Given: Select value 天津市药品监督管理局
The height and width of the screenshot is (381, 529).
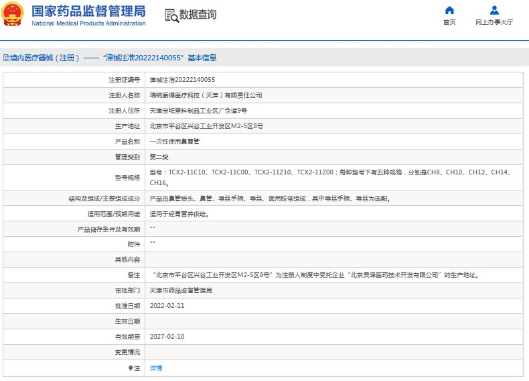Looking at the screenshot, I should pyautogui.click(x=181, y=290).
